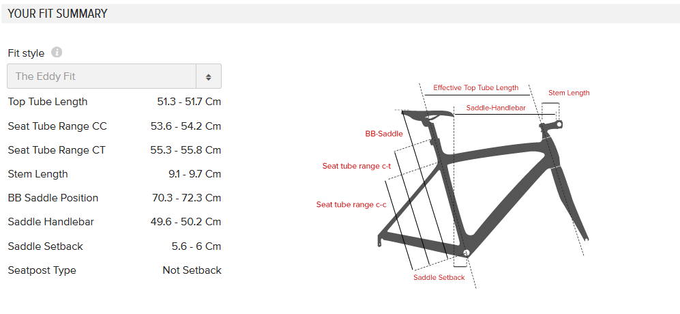Click the Seat Tube Range CT value
Screen dimensions: 680x314
[186, 150]
